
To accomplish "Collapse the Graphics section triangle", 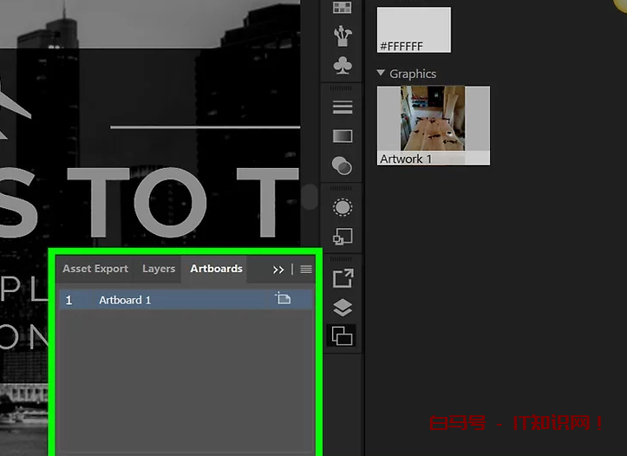I will tap(382, 74).
